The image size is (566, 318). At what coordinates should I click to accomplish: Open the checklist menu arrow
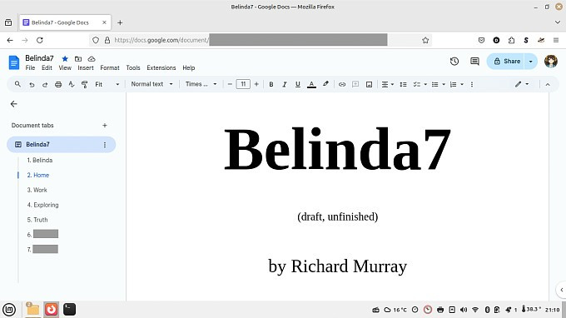coord(425,84)
